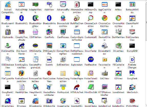
Task: Click the BatteryInfoView icon
Action: [x=132, y=4]
